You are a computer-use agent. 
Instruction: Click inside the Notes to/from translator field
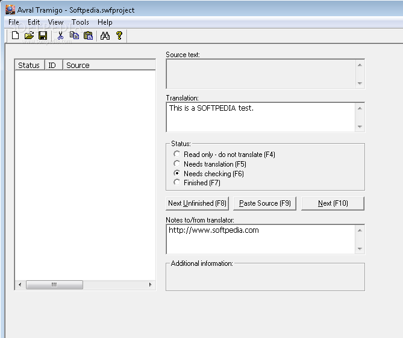pyautogui.click(x=261, y=239)
